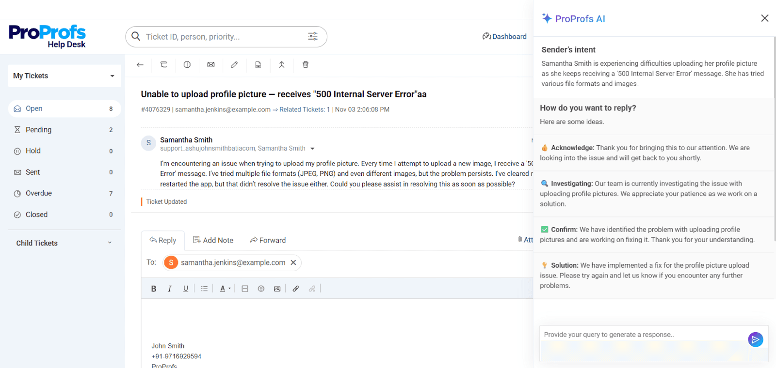
Task: Click the Sender's intent heading
Action: tap(568, 50)
